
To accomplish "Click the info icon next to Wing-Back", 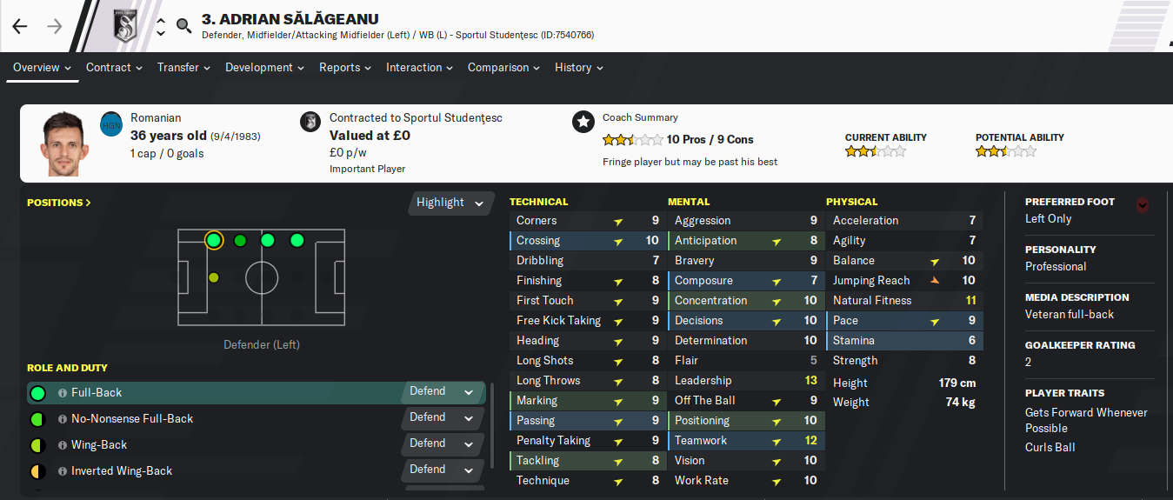I will (x=63, y=445).
